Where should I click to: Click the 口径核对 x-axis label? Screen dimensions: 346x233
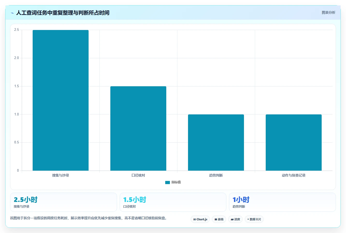pos(138,175)
